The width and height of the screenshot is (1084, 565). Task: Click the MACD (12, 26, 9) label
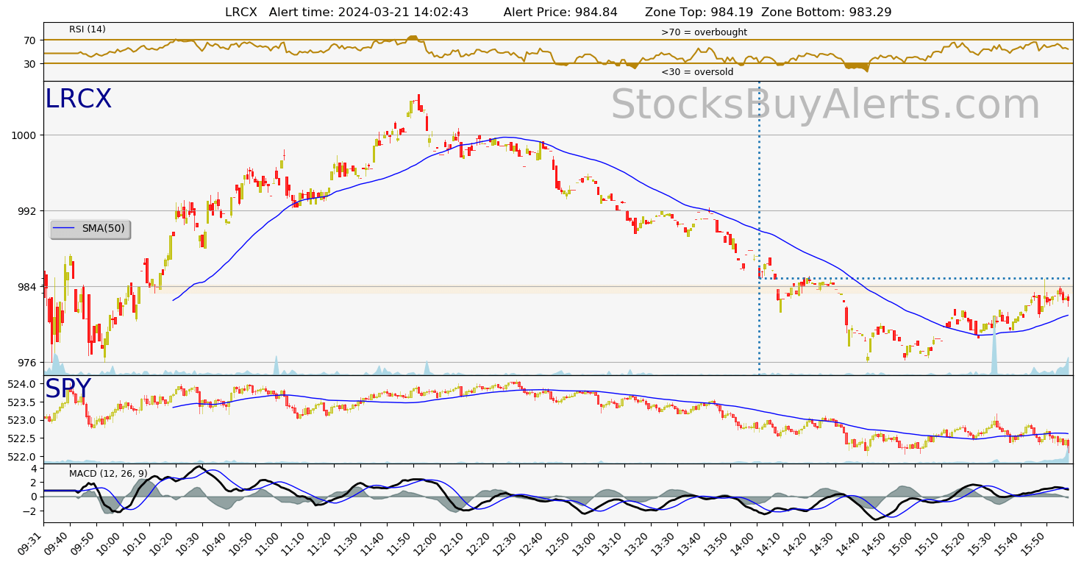[108, 473]
